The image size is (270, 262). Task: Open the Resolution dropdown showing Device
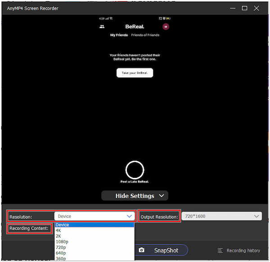point(94,216)
